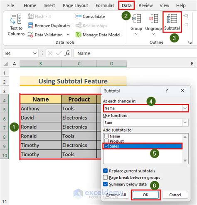Screen dimensions: 197x205
Task: Click the Remove Duplicates icon
Action: 31,25
